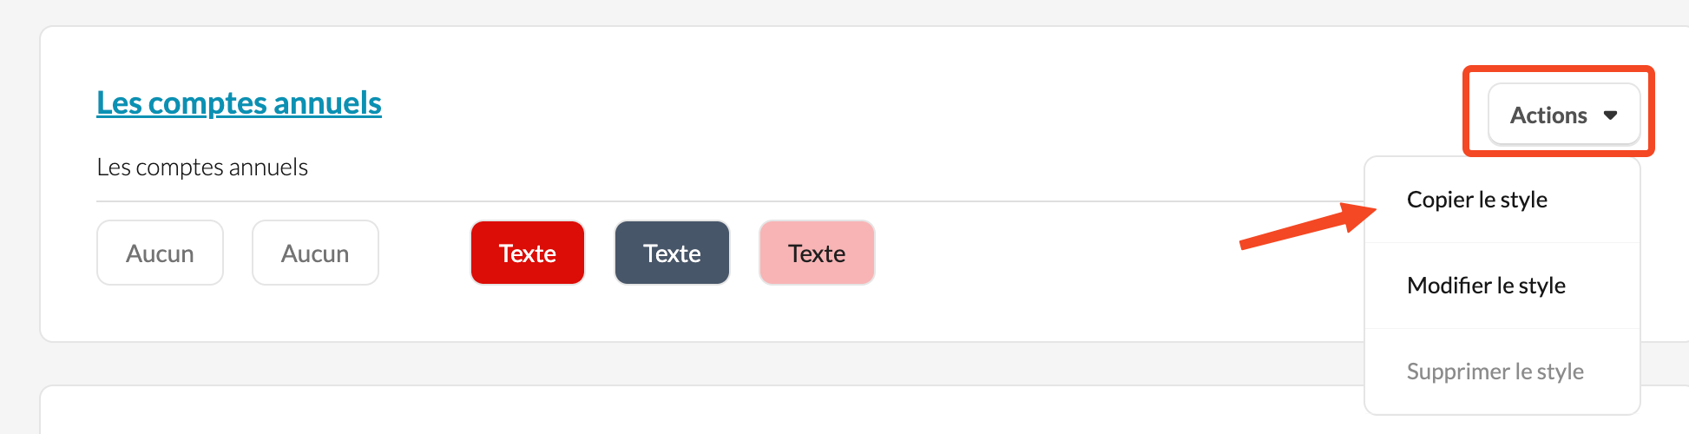Click the red arrow pointing at the menu
1689x434 pixels.
coord(1302,230)
